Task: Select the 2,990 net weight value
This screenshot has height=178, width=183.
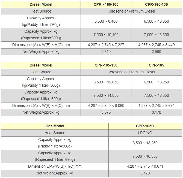Action: (x=156, y=52)
